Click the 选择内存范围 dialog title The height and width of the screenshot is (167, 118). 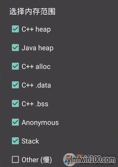(32, 11)
